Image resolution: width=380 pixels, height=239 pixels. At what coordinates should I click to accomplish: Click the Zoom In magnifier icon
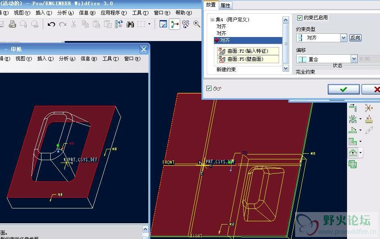point(197,24)
